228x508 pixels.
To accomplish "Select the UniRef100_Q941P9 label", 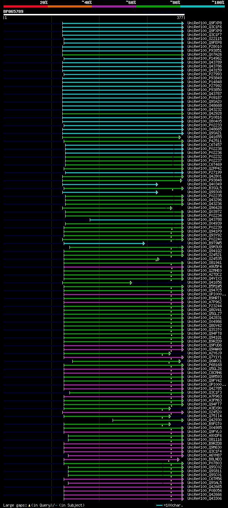I will pos(204,231).
